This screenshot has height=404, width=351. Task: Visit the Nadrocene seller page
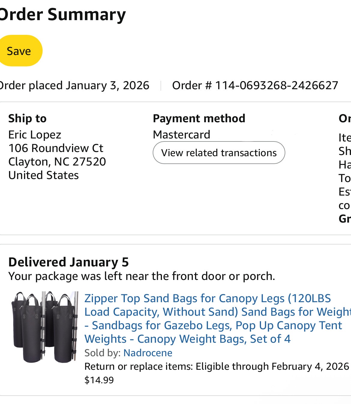(148, 353)
